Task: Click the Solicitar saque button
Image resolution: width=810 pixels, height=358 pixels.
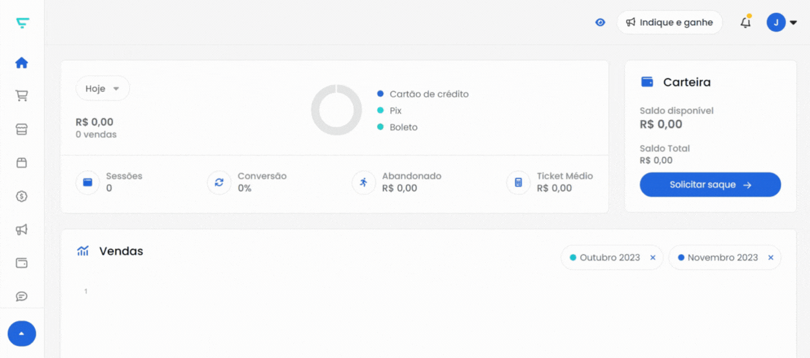Action: click(x=710, y=184)
